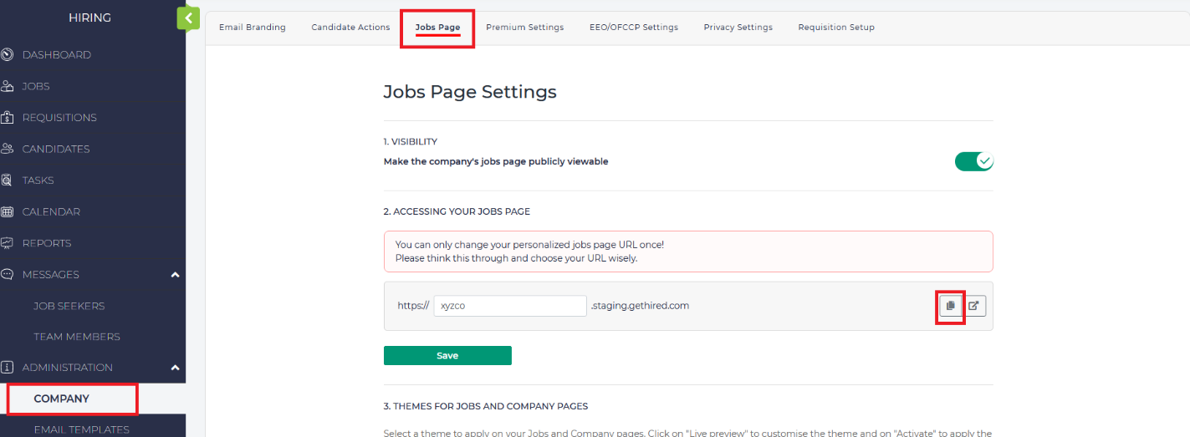The height and width of the screenshot is (437, 1190).
Task: Click the Requisitions icon in sidebar
Action: click(8, 118)
